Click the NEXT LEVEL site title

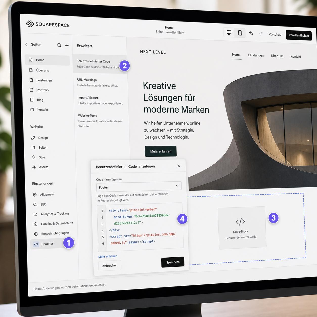[153, 52]
